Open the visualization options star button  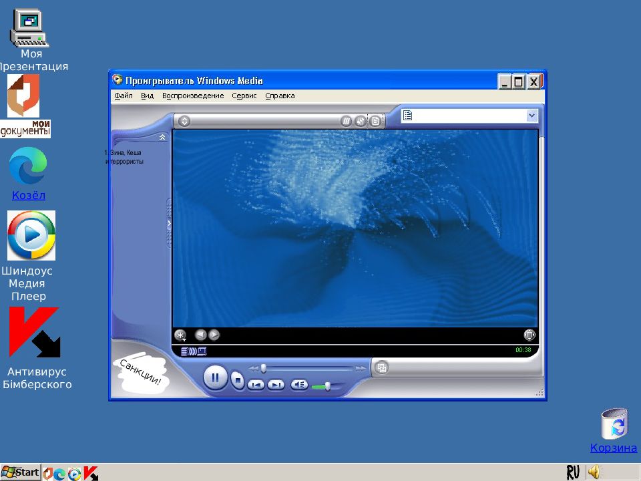point(180,335)
